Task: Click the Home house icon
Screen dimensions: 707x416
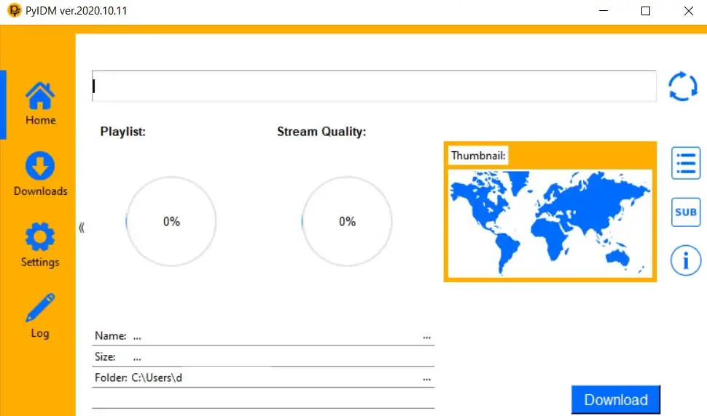Action: tap(40, 96)
